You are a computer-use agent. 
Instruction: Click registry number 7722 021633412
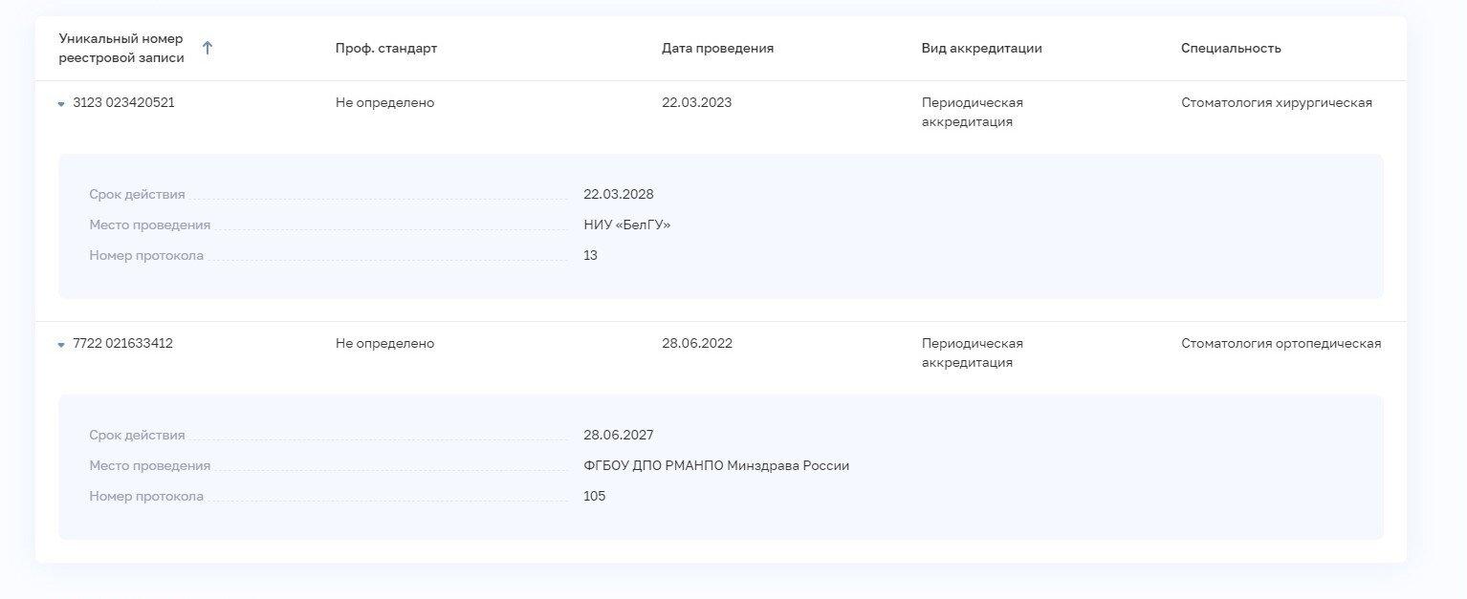point(122,343)
